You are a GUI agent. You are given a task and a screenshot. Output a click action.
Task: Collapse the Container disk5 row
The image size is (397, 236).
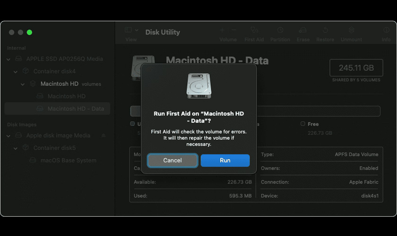(x=16, y=148)
